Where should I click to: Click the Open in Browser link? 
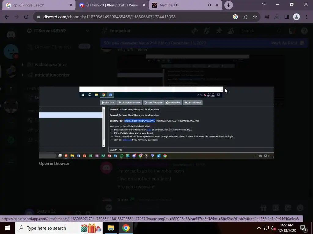tap(54, 163)
